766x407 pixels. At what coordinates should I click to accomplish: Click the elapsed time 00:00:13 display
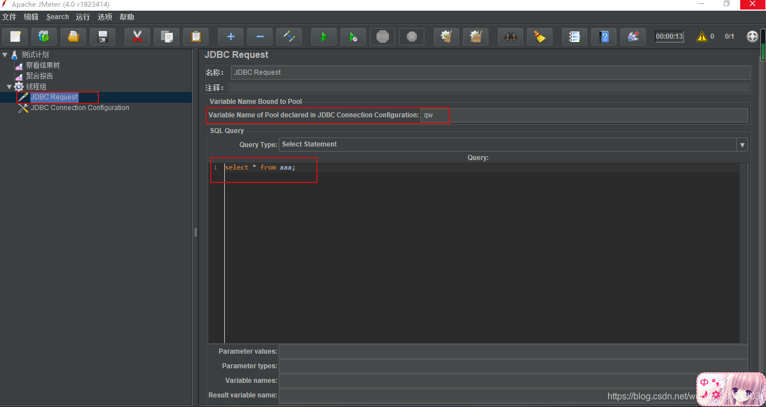669,36
